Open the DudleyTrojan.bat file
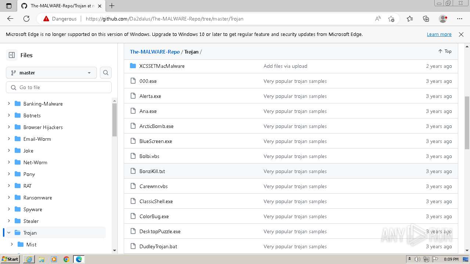Image resolution: width=470 pixels, height=264 pixels. [158, 246]
